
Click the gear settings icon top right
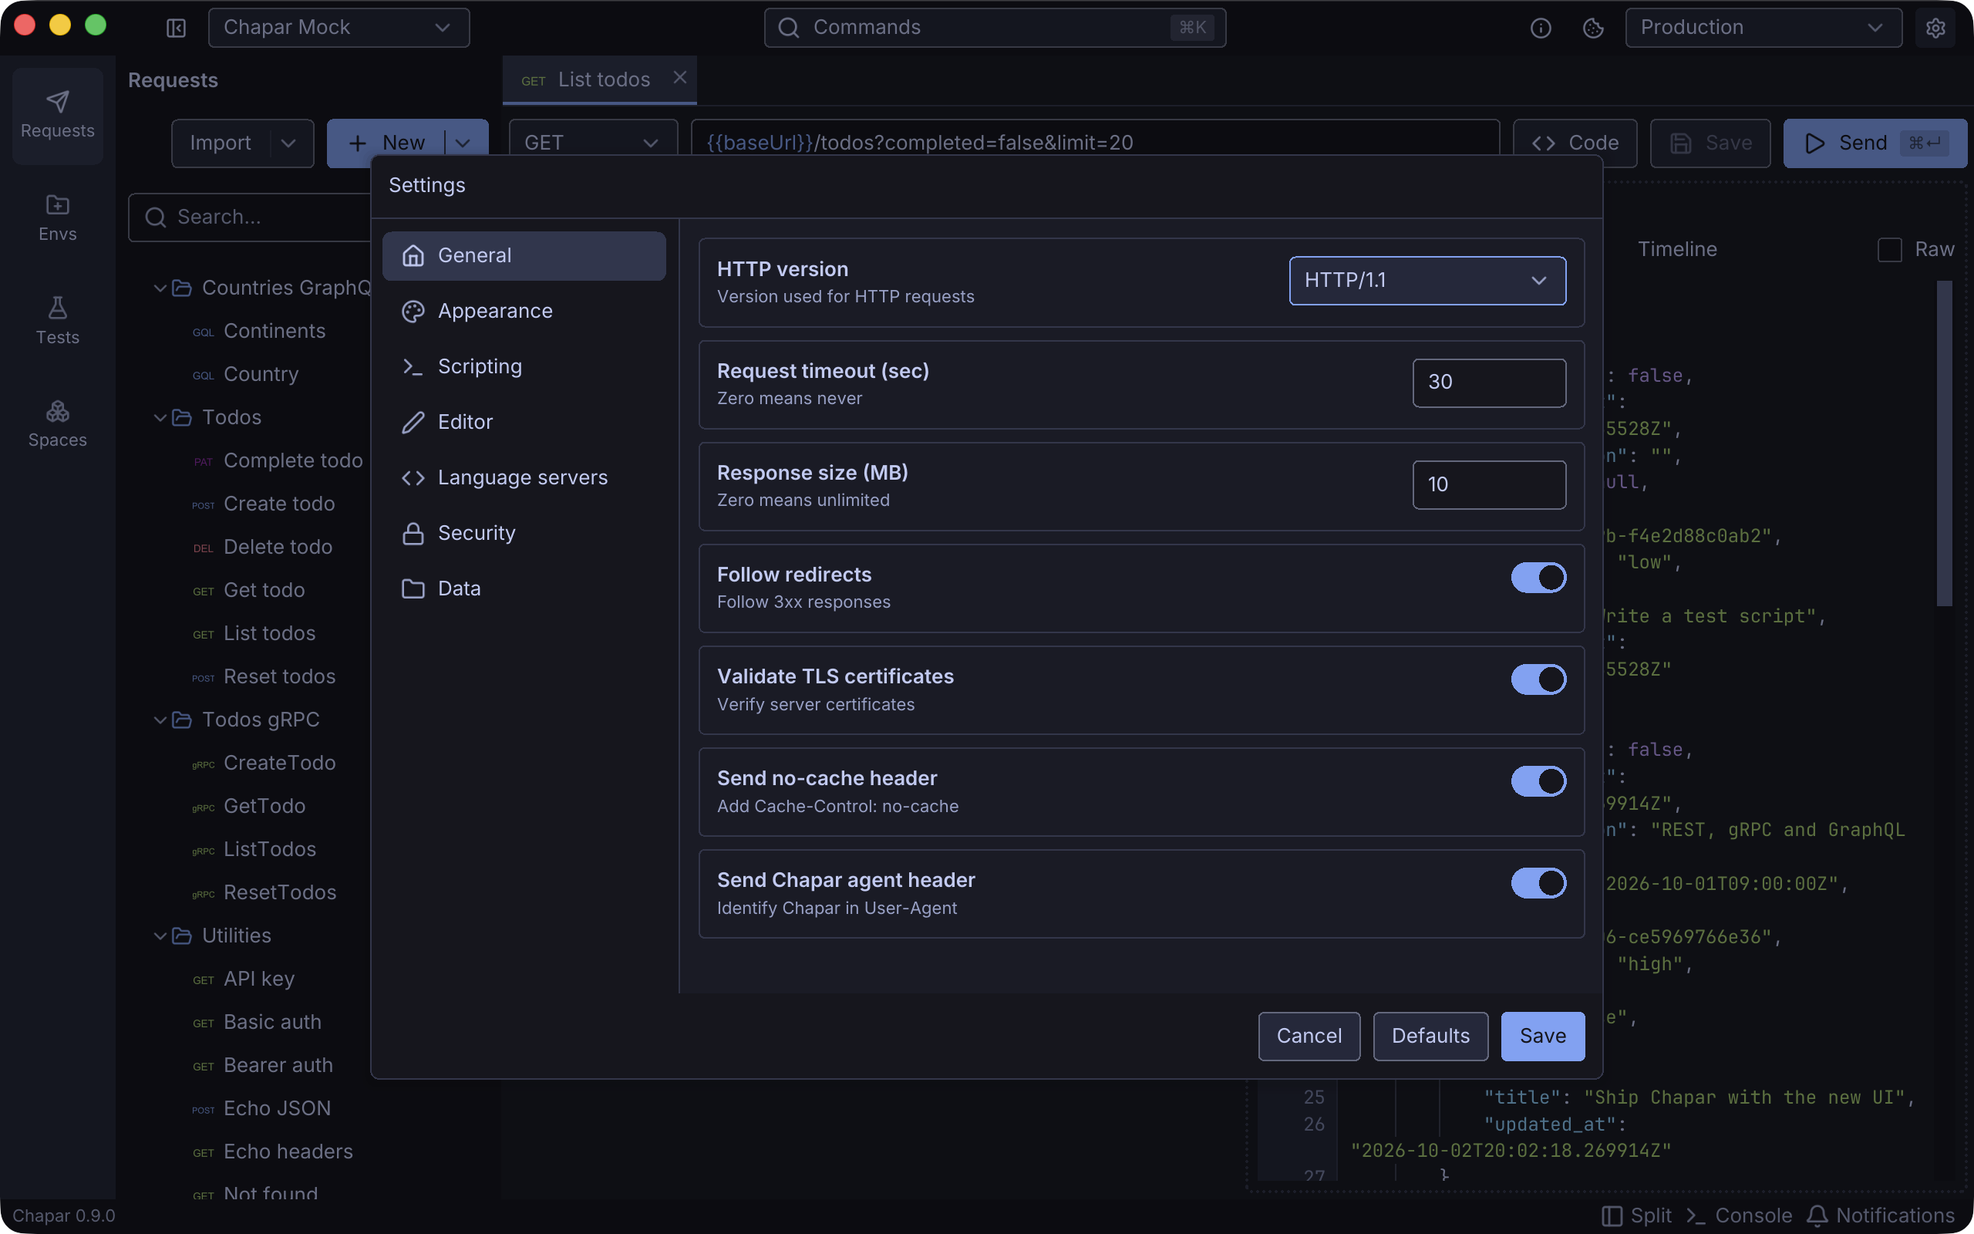(1935, 28)
